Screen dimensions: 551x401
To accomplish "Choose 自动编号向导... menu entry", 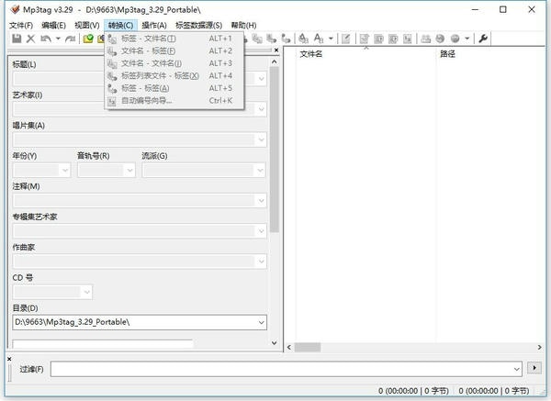I will pos(174,100).
